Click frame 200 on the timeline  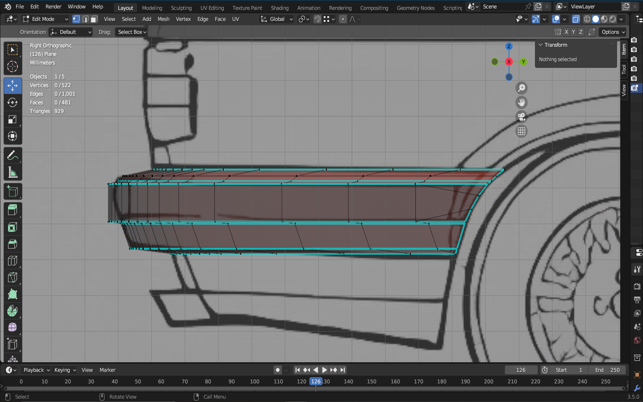pyautogui.click(x=489, y=381)
